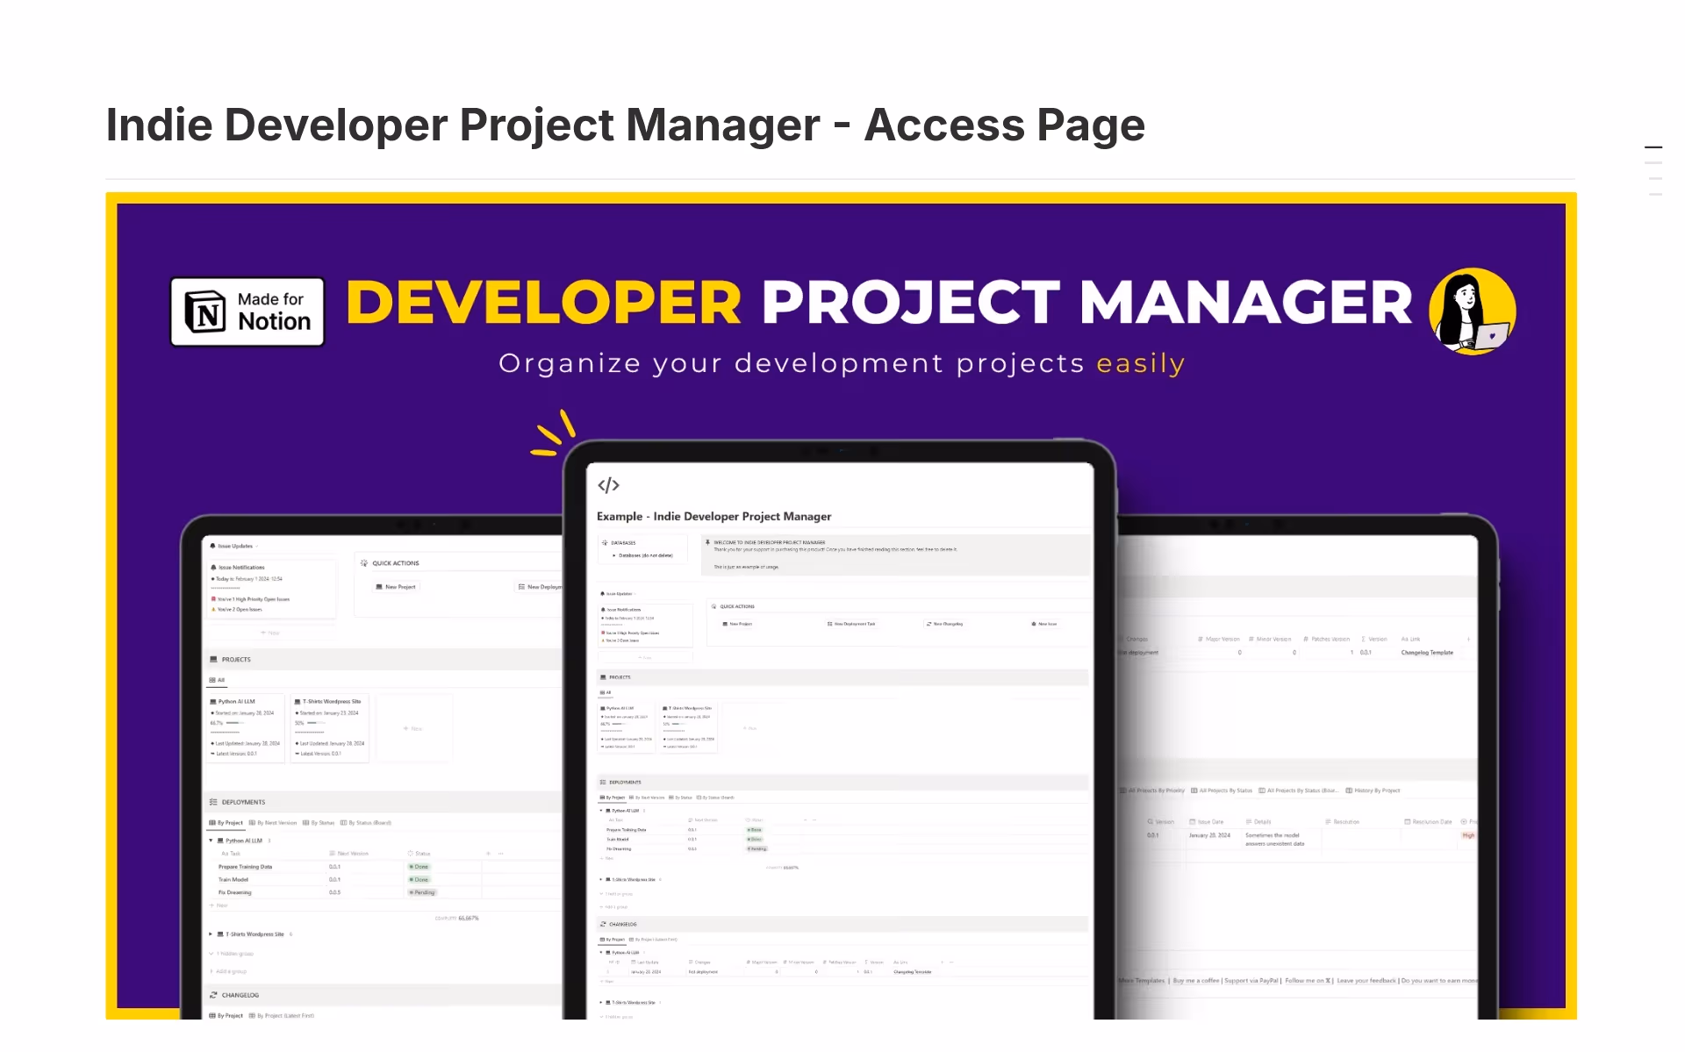Viewport: 1685px width, 1052px height.
Task: Click the bell icon beside Issue Notifications, left tablet
Action: coord(213,568)
